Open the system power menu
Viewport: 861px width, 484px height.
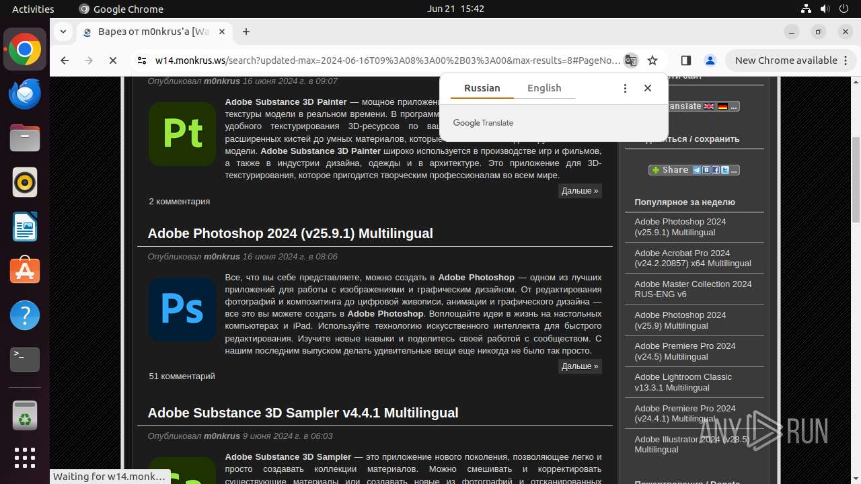(x=844, y=9)
